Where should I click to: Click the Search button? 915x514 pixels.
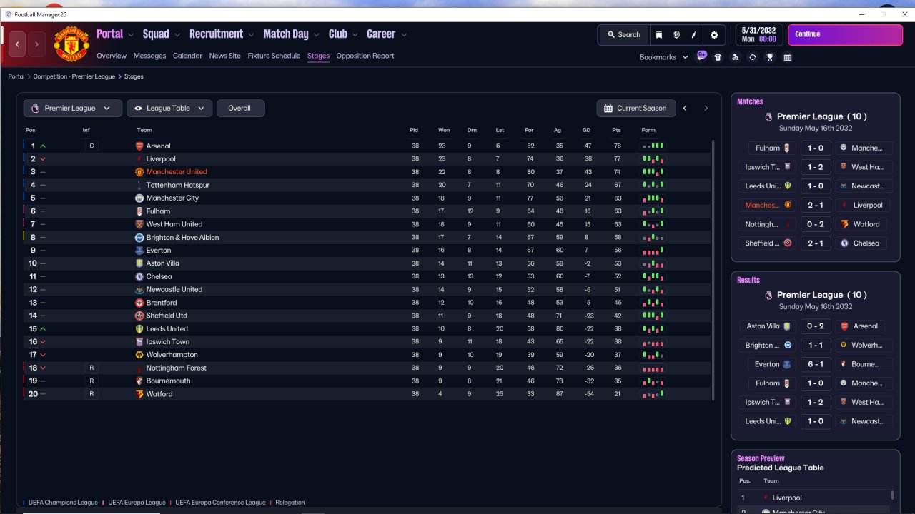[624, 34]
